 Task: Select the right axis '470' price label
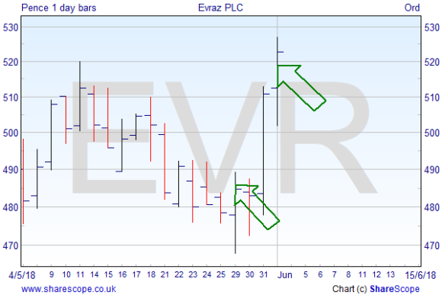[432, 245]
